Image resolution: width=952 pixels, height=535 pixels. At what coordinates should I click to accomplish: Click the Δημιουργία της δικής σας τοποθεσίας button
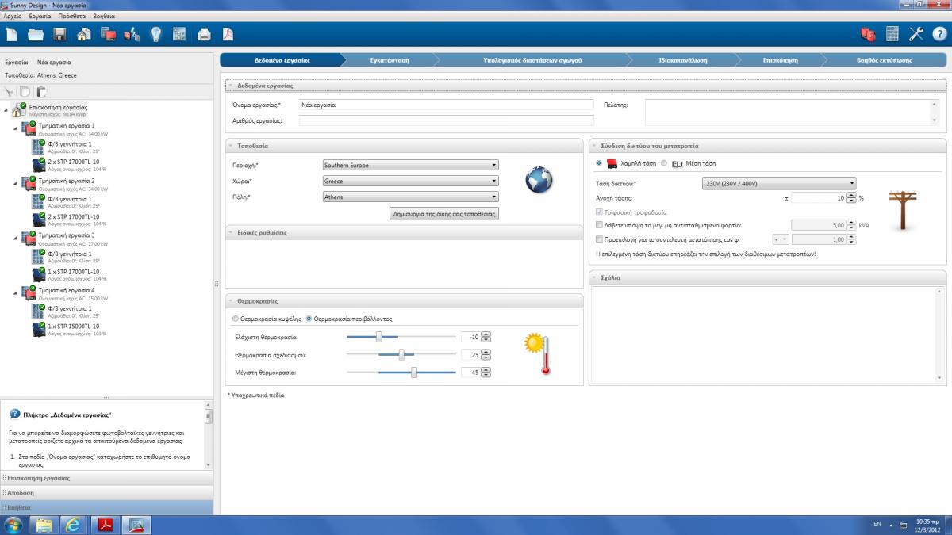[x=444, y=214]
